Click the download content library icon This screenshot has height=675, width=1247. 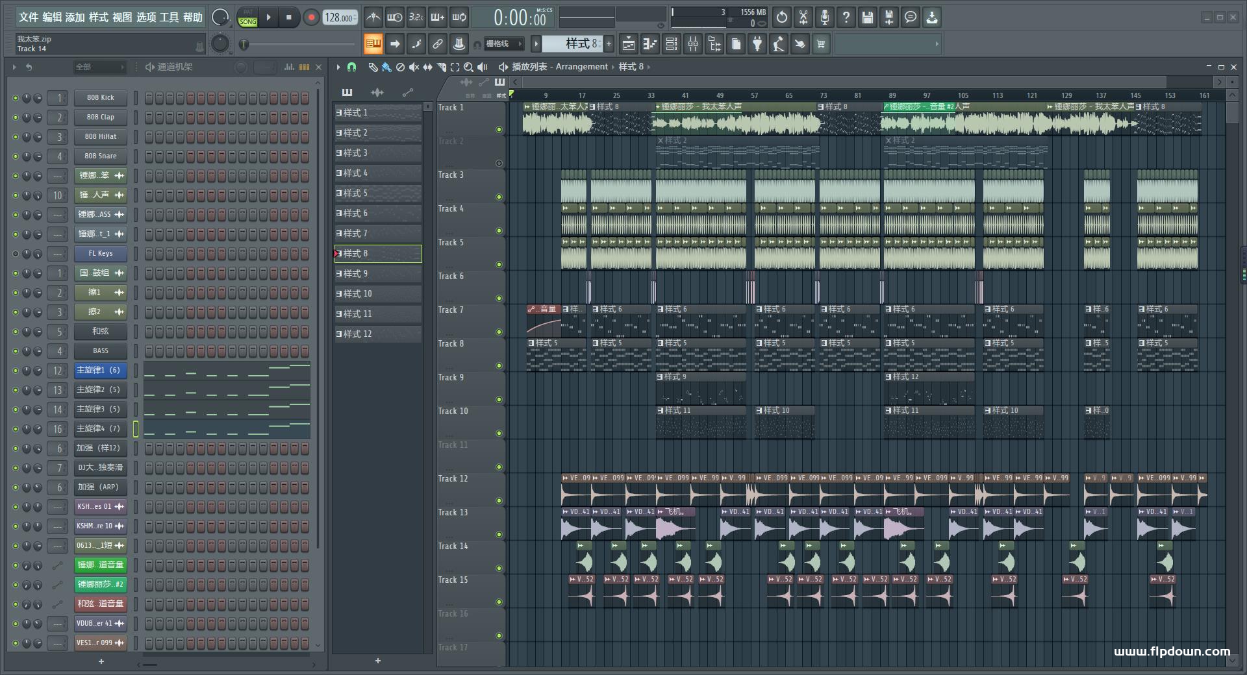point(932,18)
